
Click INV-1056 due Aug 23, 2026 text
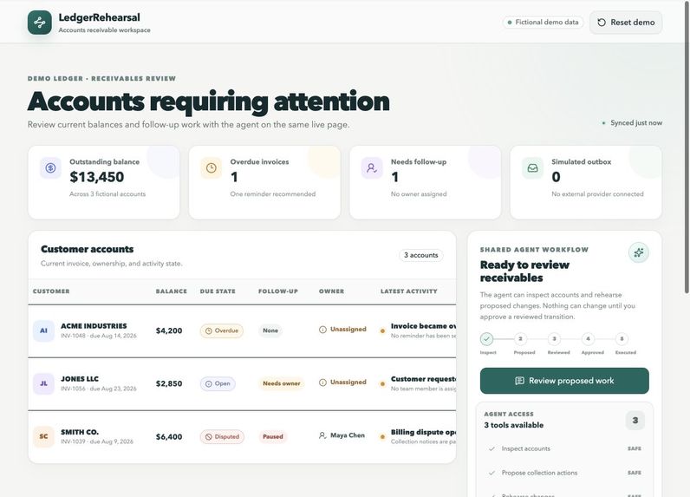tap(99, 389)
